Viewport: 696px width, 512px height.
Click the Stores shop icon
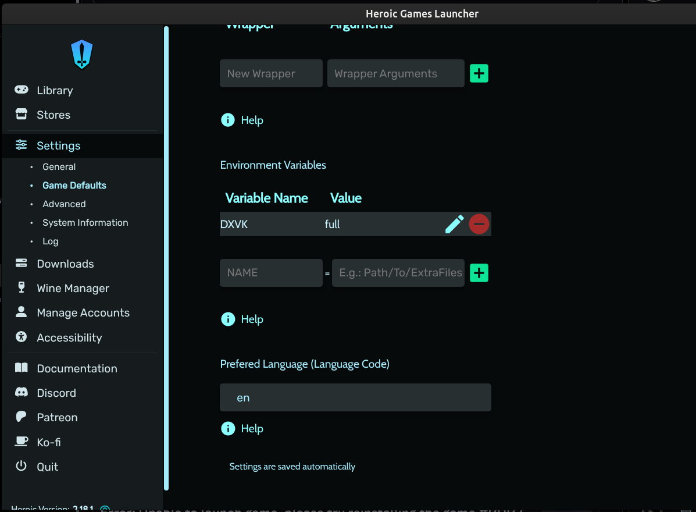[x=22, y=114]
